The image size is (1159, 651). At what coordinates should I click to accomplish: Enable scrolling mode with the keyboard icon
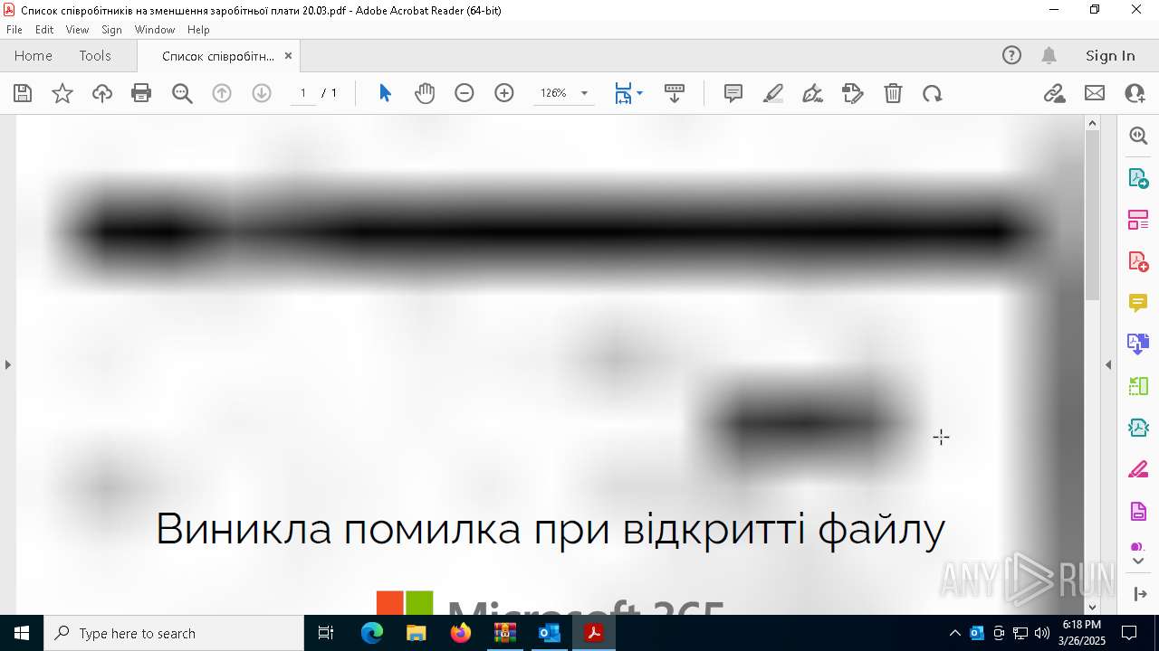675,93
